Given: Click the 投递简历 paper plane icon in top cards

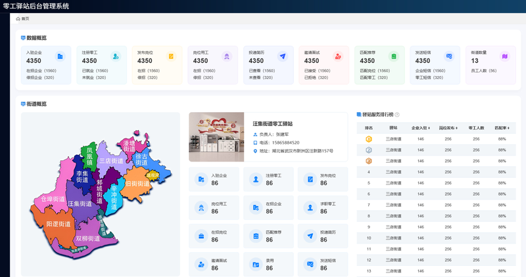Looking at the screenshot, I should [283, 56].
